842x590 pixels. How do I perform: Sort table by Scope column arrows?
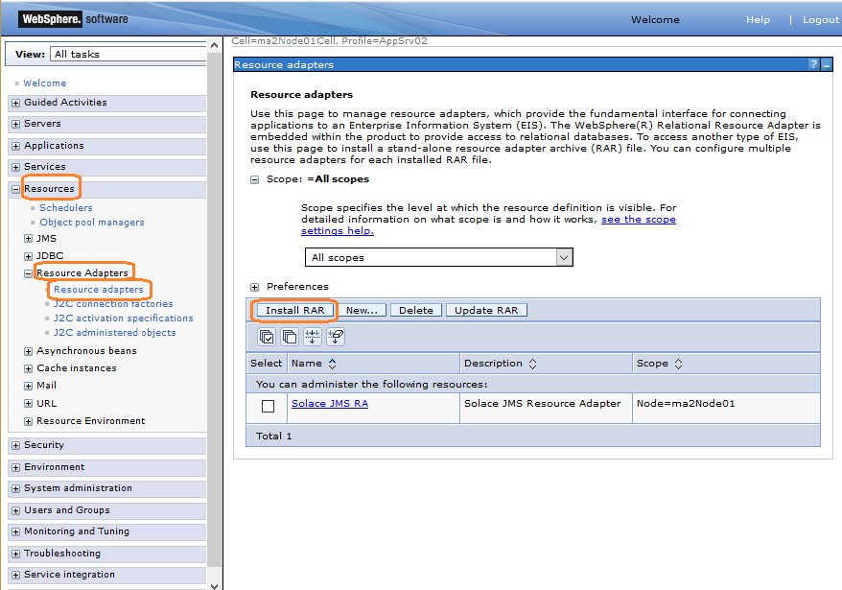click(x=678, y=365)
